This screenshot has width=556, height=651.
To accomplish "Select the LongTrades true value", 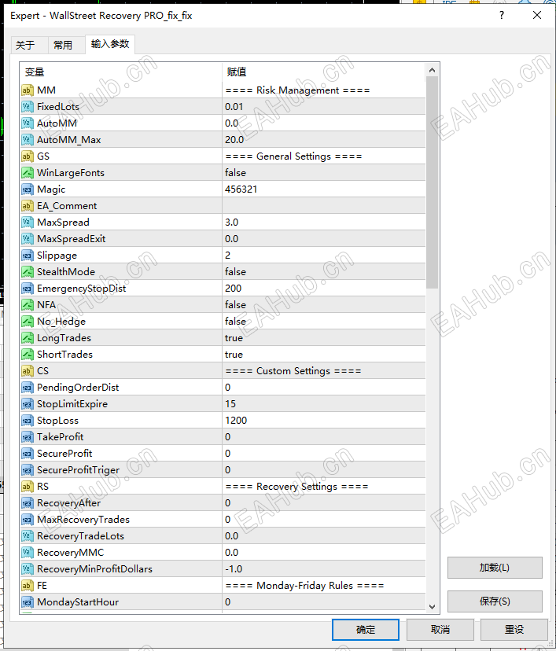I will point(234,338).
